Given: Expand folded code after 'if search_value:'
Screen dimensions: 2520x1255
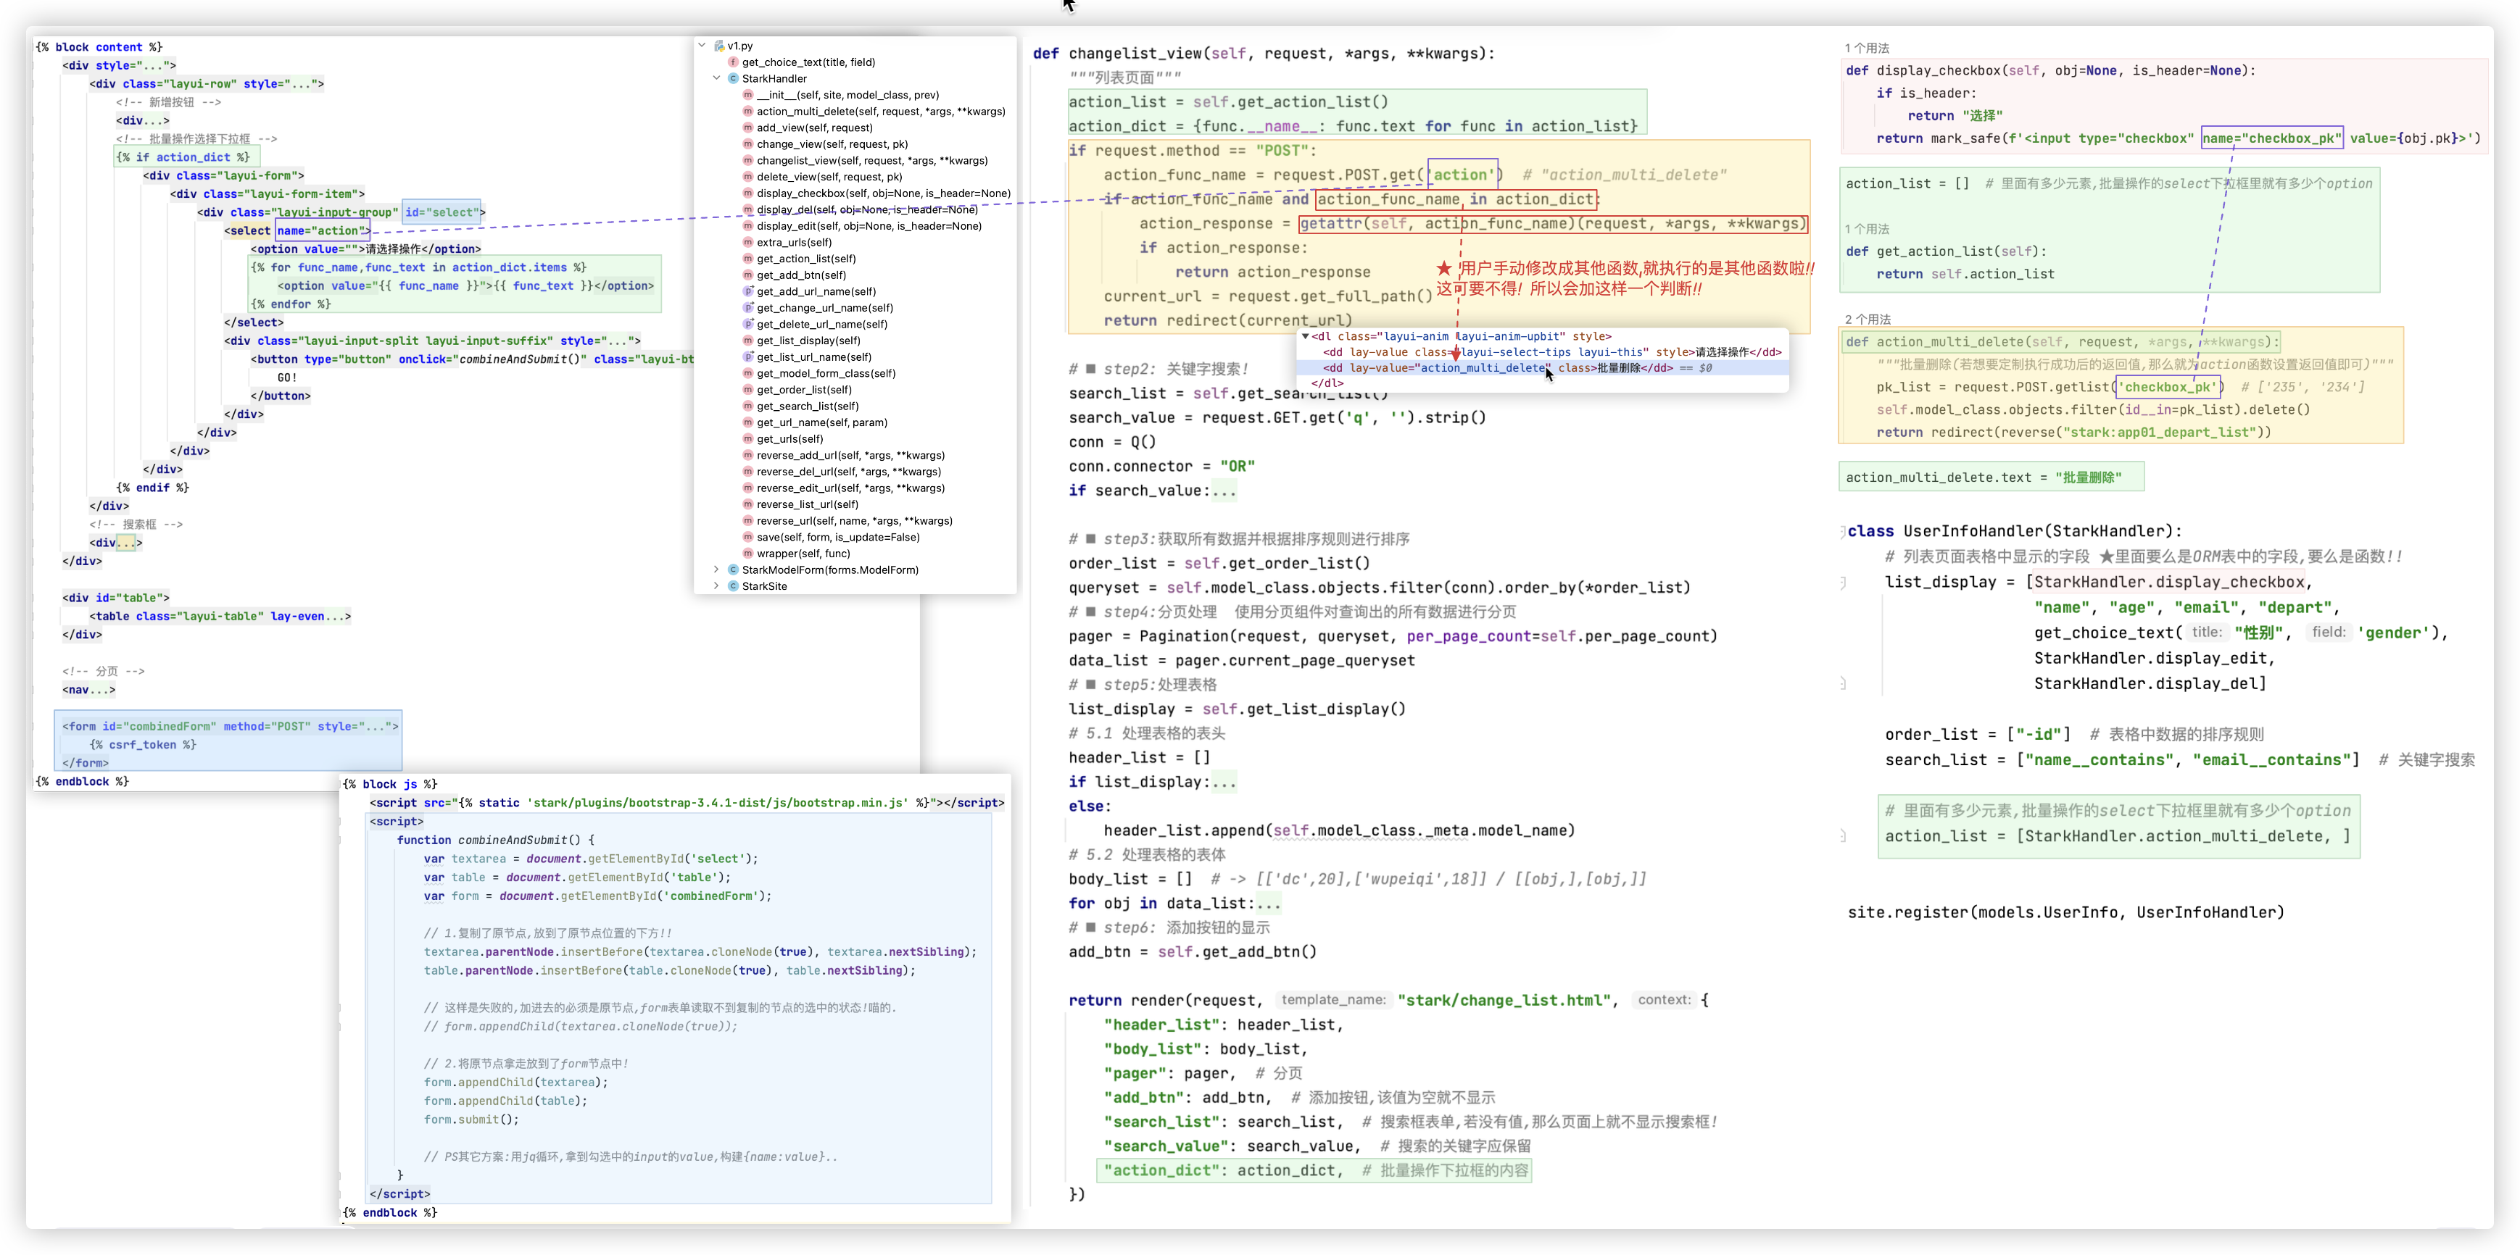Looking at the screenshot, I should [1224, 492].
